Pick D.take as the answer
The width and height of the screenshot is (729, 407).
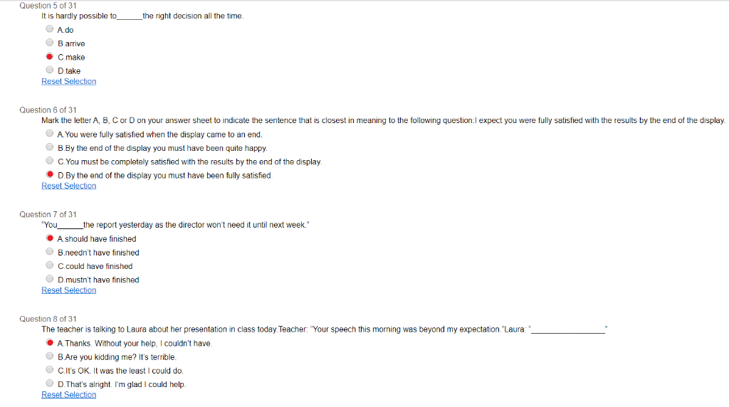click(x=50, y=70)
